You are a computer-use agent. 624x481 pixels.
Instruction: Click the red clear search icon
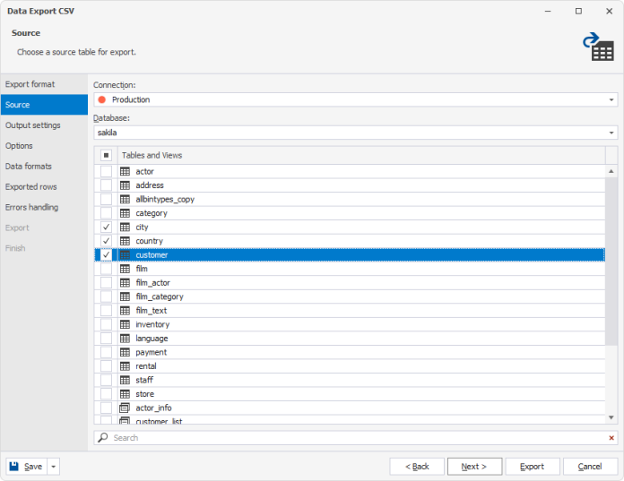click(612, 438)
